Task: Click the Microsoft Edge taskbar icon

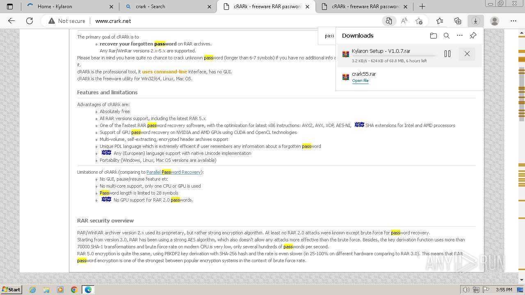Action: click(x=88, y=290)
